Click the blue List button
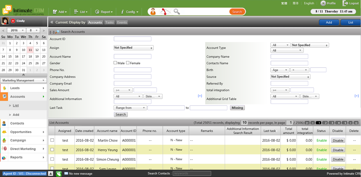The width and height of the screenshot is (361, 177). coord(350,23)
